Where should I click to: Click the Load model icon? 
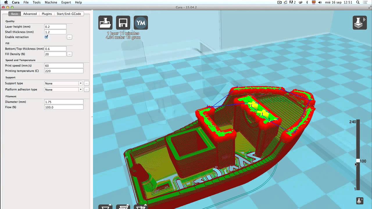point(105,23)
